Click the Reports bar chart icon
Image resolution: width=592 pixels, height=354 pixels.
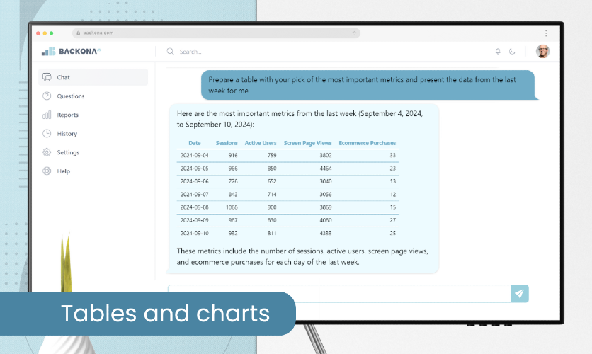(x=47, y=115)
